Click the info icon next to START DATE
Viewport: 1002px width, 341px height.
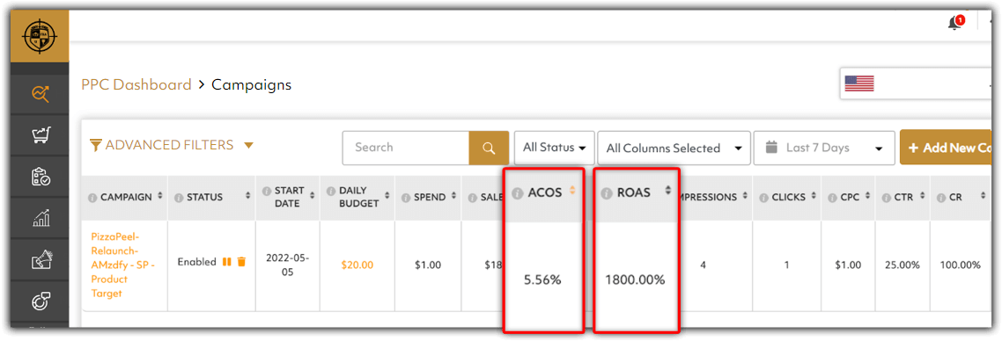click(267, 192)
